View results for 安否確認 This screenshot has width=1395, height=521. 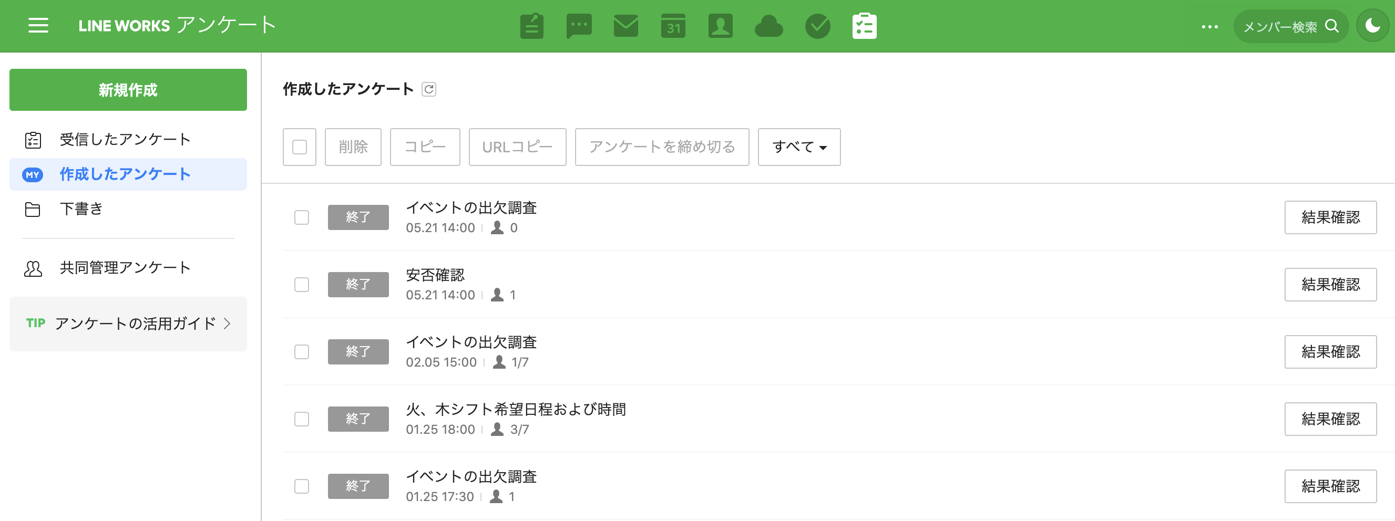pyautogui.click(x=1330, y=285)
